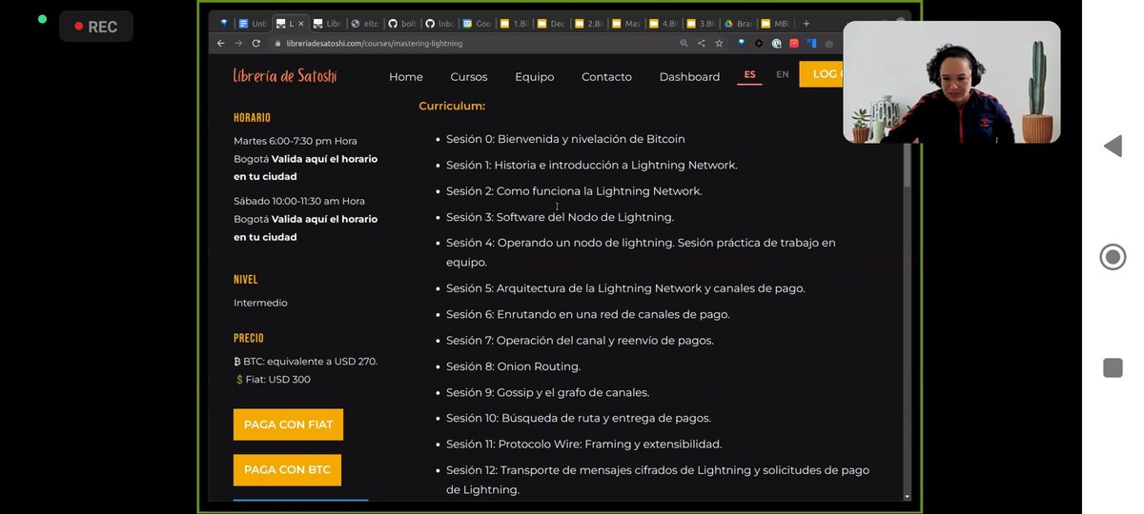Switch site language to EN
Image resolution: width=1144 pixels, height=514 pixels.
click(783, 74)
